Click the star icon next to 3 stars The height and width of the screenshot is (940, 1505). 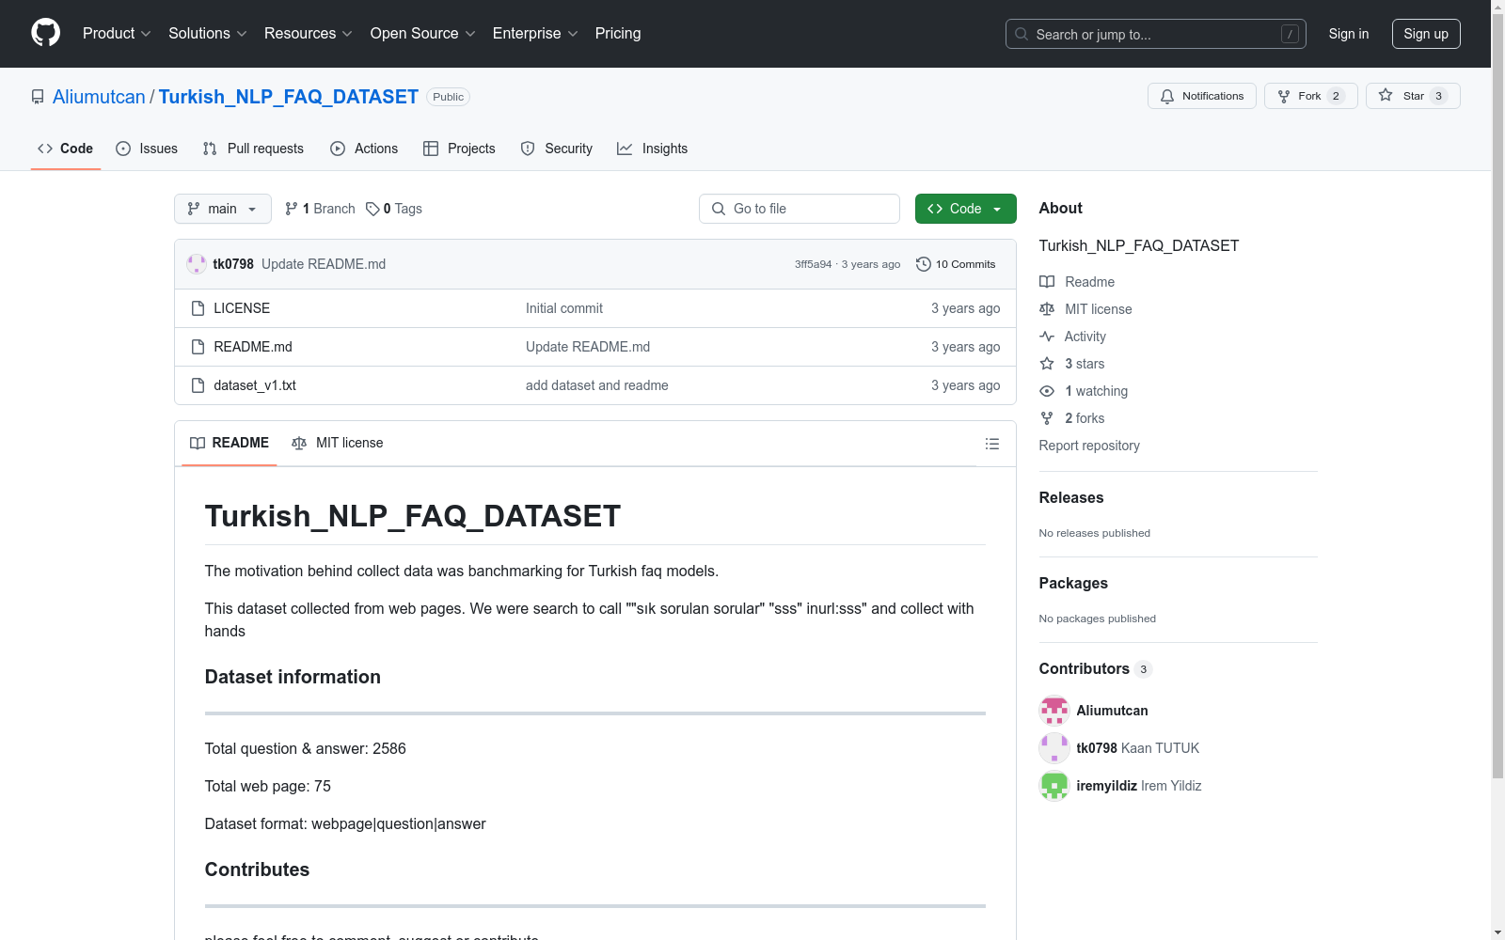(1047, 364)
